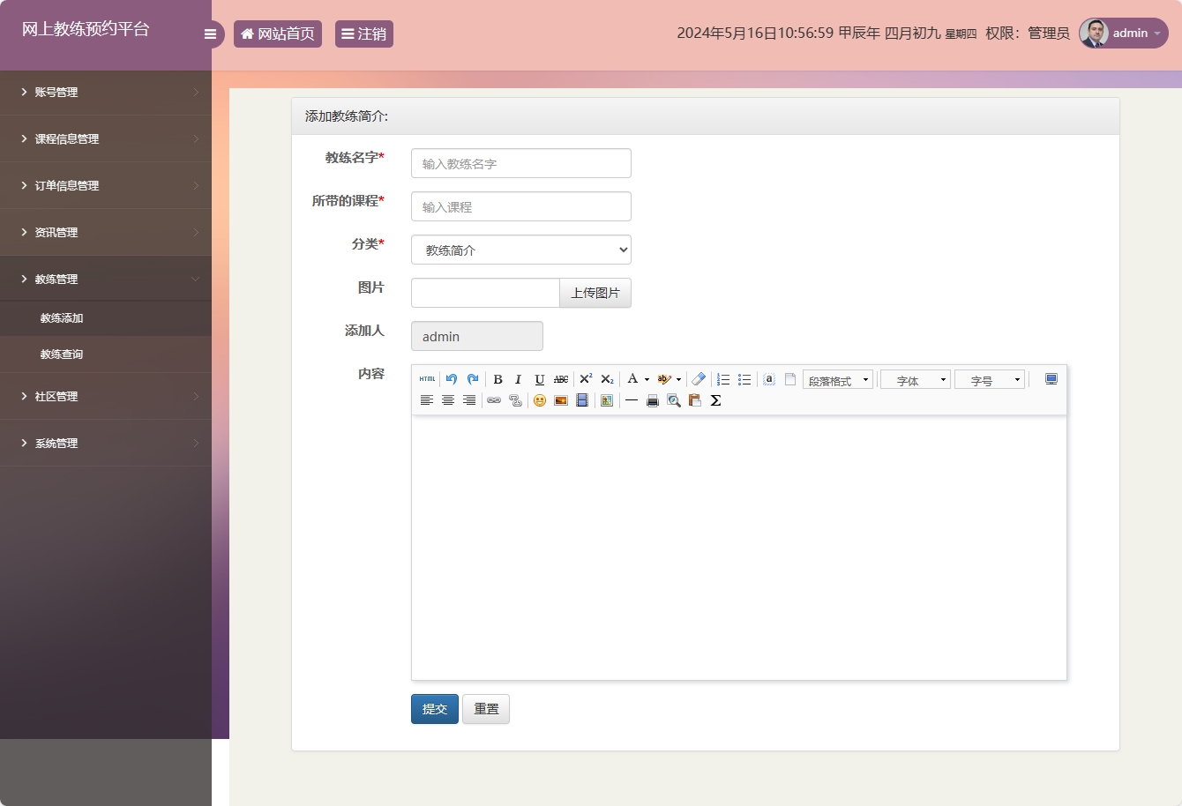Open the admin user menu at top right
This screenshot has width=1182, height=806.
[1123, 34]
